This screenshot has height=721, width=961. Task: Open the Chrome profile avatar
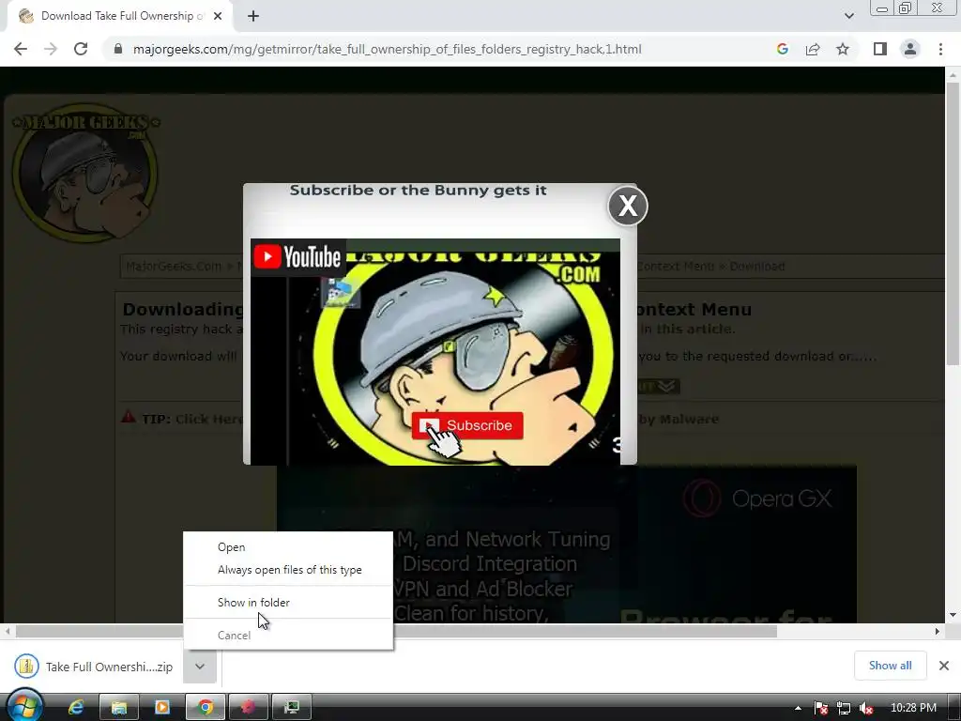tap(910, 49)
